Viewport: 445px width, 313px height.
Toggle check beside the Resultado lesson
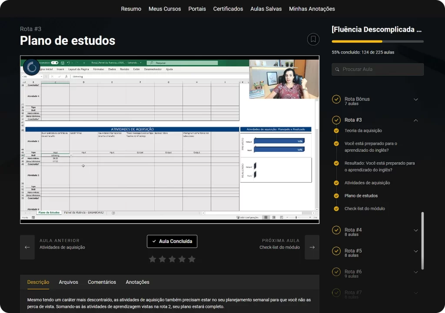336,163
